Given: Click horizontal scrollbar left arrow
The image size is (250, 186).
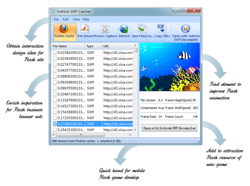Looking at the screenshot, I should pyautogui.click(x=53, y=135).
